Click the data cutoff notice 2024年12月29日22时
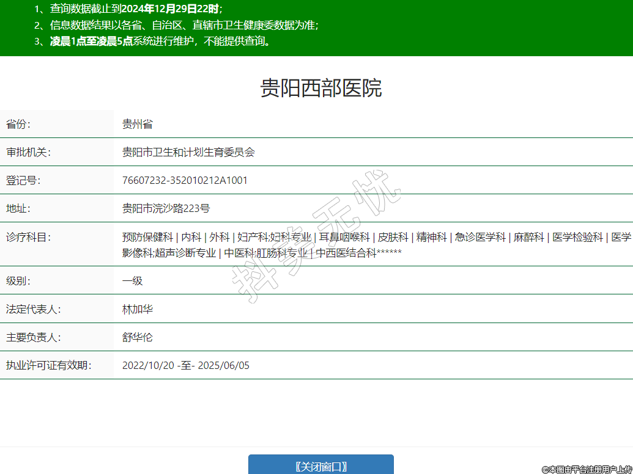633x474 pixels. coord(170,9)
